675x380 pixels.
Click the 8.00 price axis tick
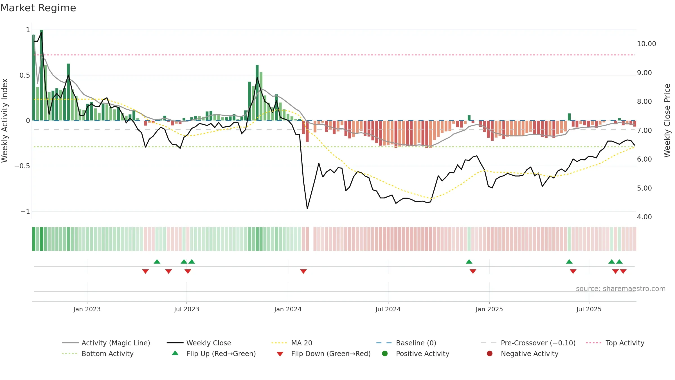[644, 102]
